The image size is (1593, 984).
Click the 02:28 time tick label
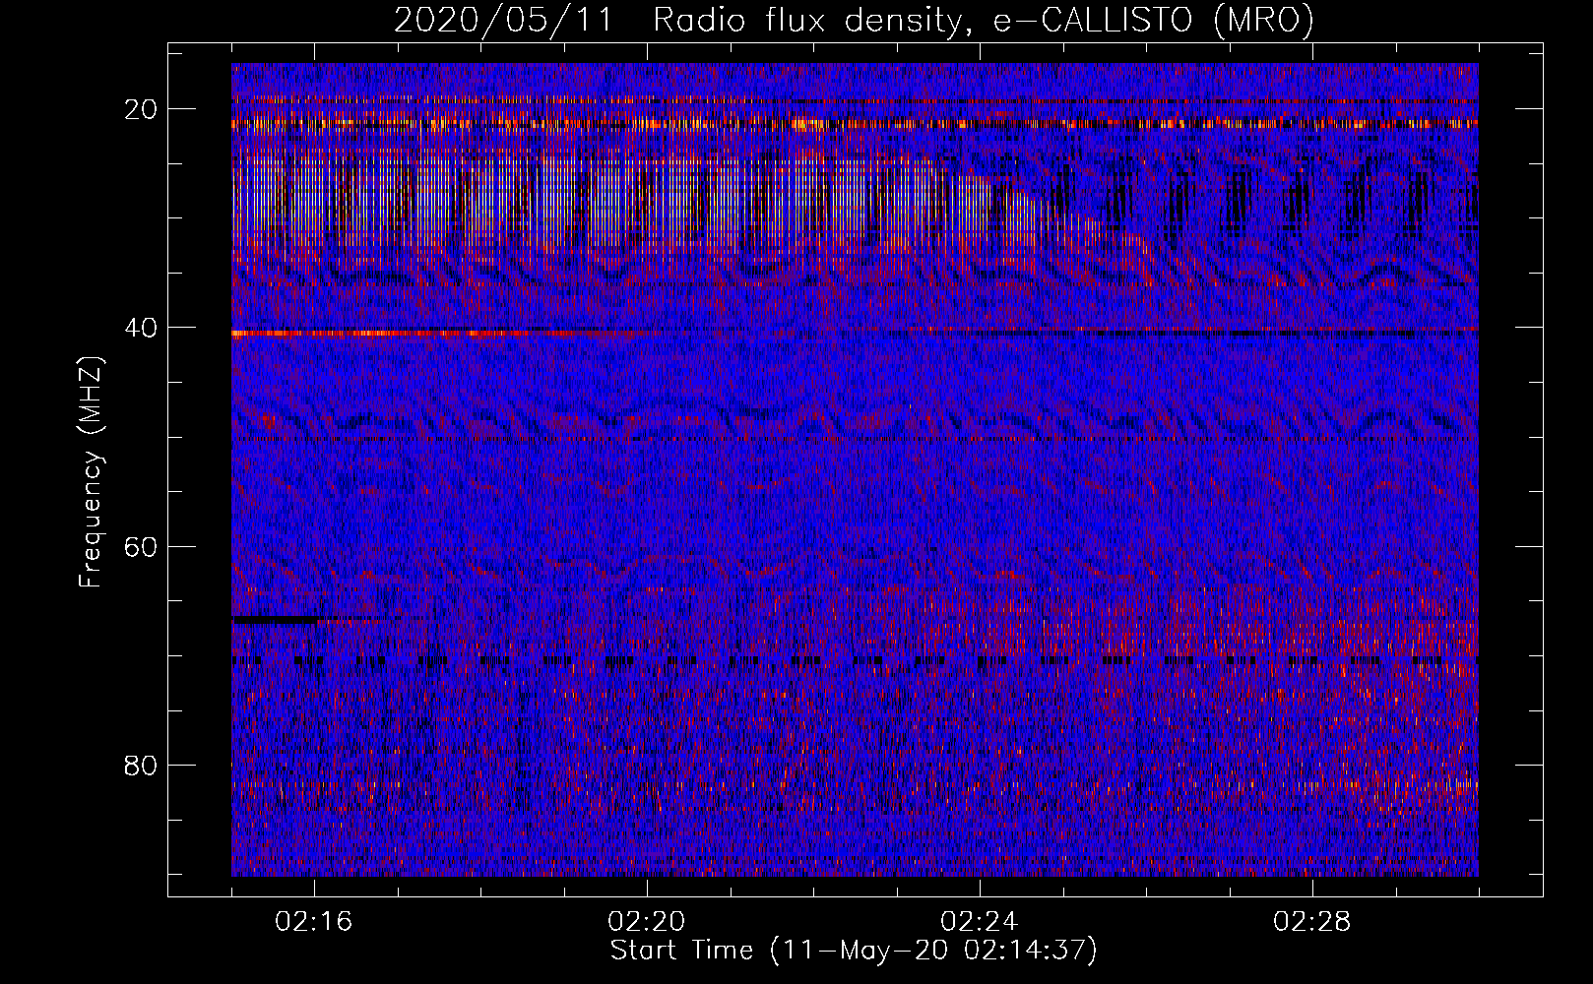click(1312, 922)
